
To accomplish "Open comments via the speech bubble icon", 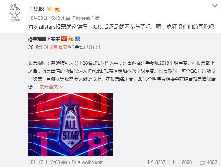I will (176, 162).
